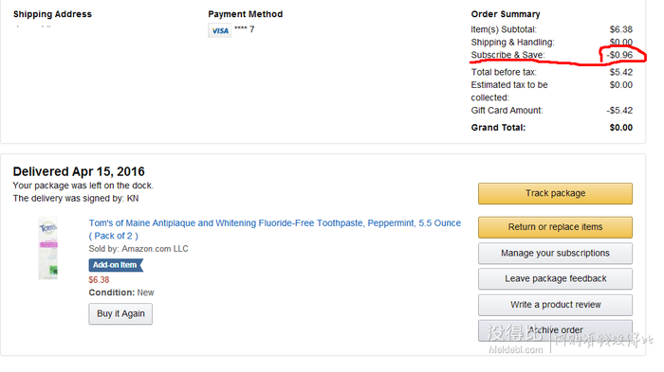This screenshot has width=664, height=372.
Task: Click the $6.38 item price
Action: [x=99, y=280]
